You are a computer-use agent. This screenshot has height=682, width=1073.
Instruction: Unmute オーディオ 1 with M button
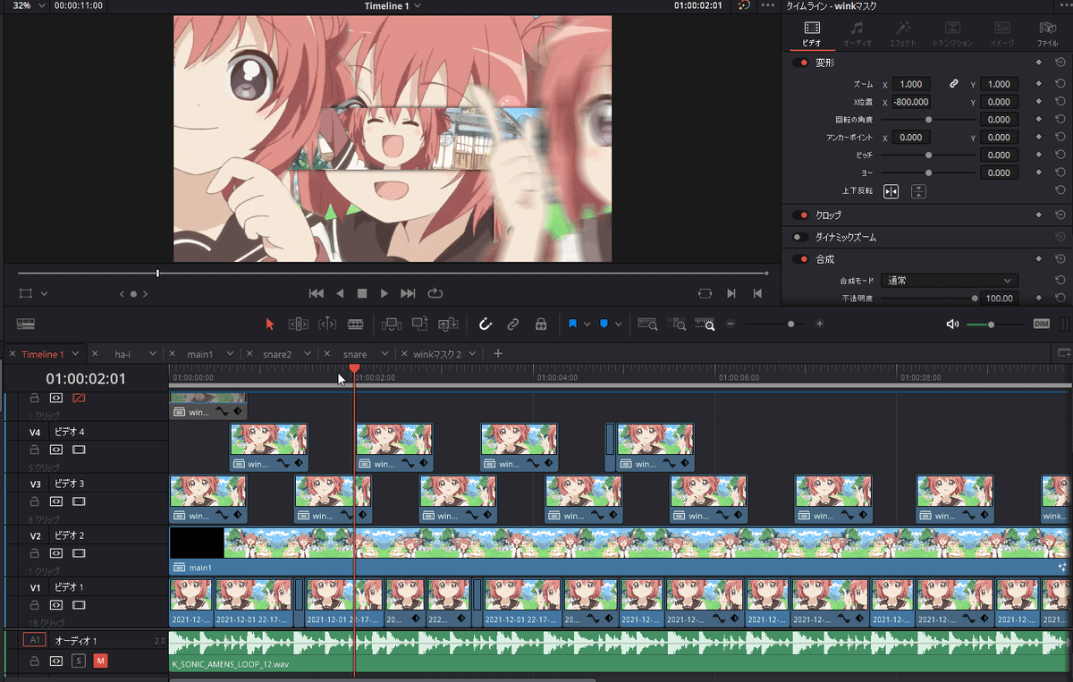click(x=100, y=661)
